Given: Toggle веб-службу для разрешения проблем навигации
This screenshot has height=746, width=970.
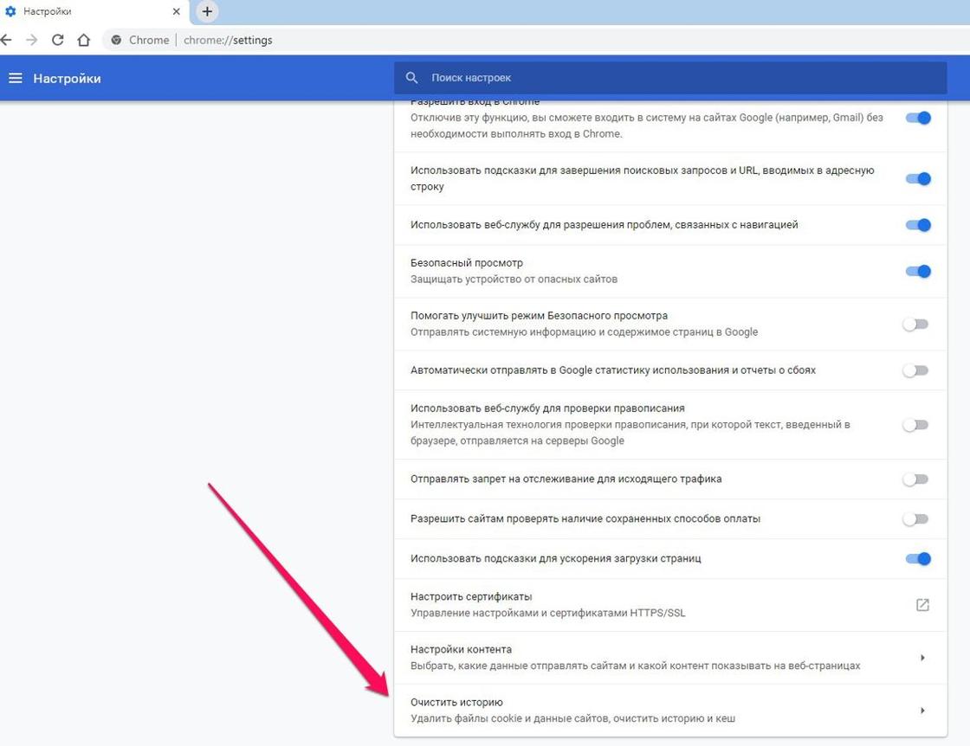Looking at the screenshot, I should coord(918,225).
